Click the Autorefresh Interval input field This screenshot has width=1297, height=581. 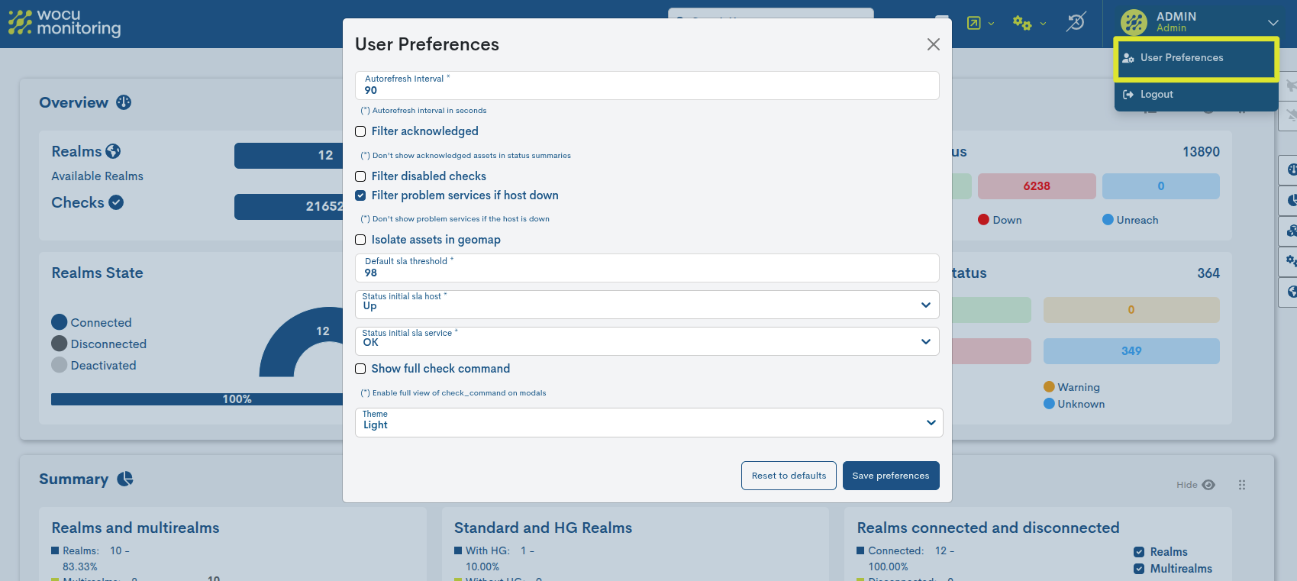(647, 90)
